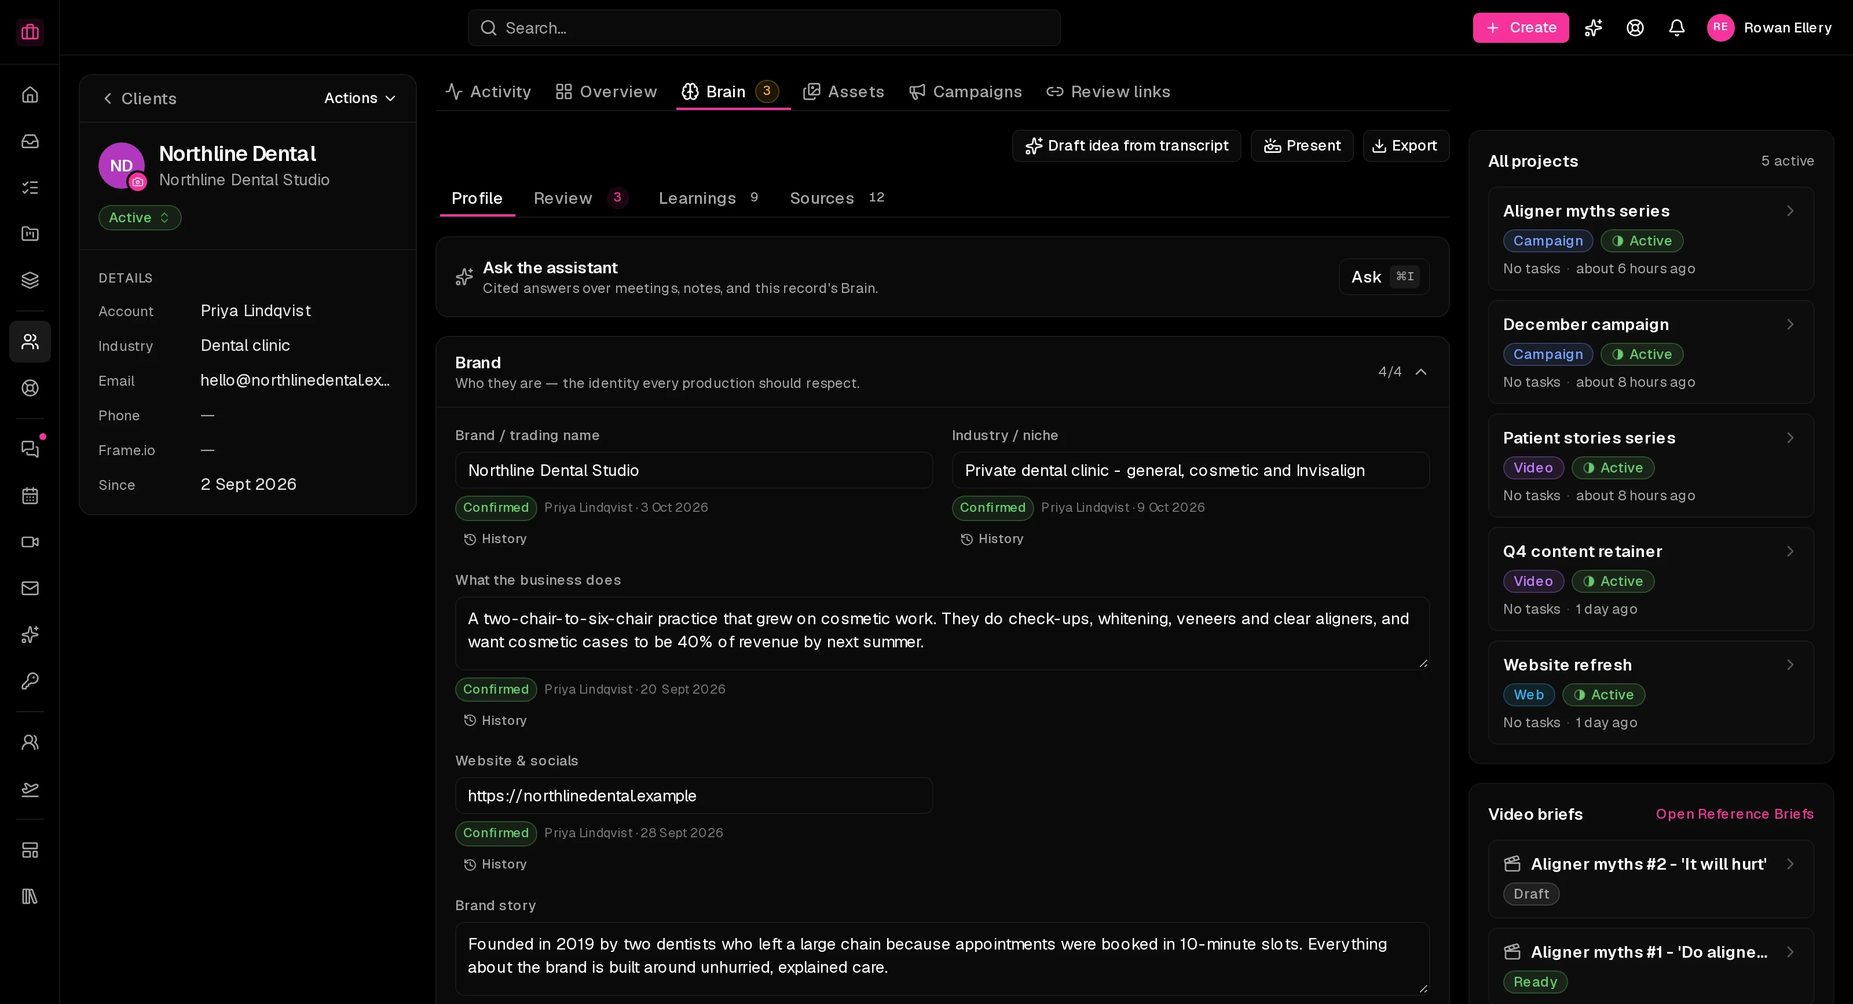
Task: Open the mail envelope icon in sidebar
Action: (x=30, y=588)
